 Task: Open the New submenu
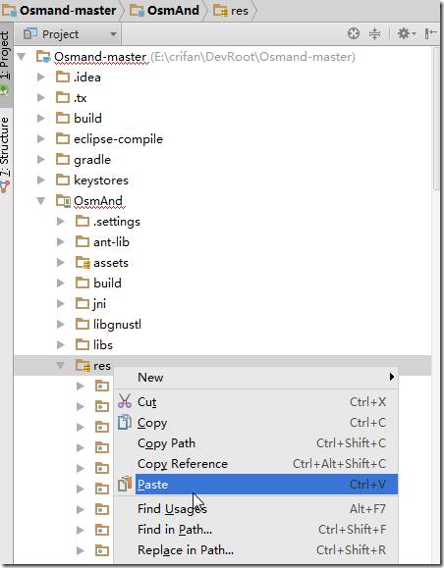255,377
